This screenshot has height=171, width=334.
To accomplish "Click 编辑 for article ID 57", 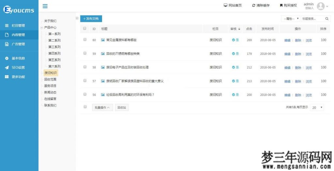I will tap(287, 82).
